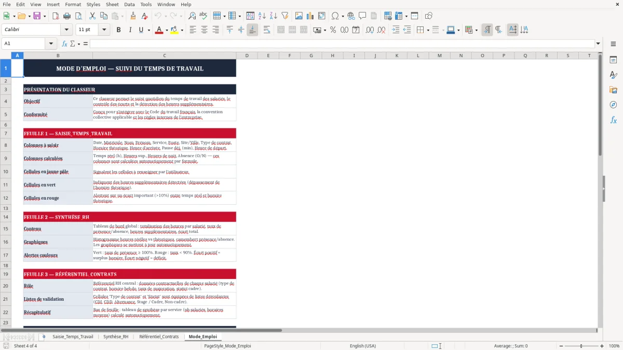
Task: Print the spreadsheet
Action: point(66,16)
